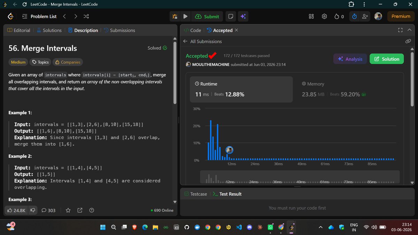Close the Accepted tab

click(237, 30)
